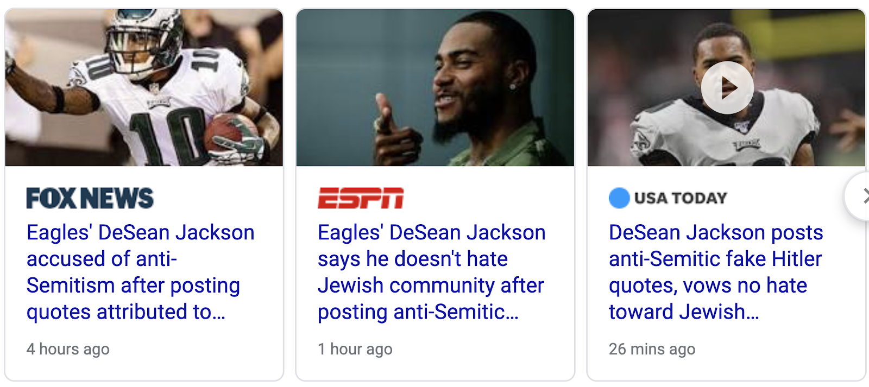
Task: Select the ESPN photo of the pointing man
Action: pos(435,87)
